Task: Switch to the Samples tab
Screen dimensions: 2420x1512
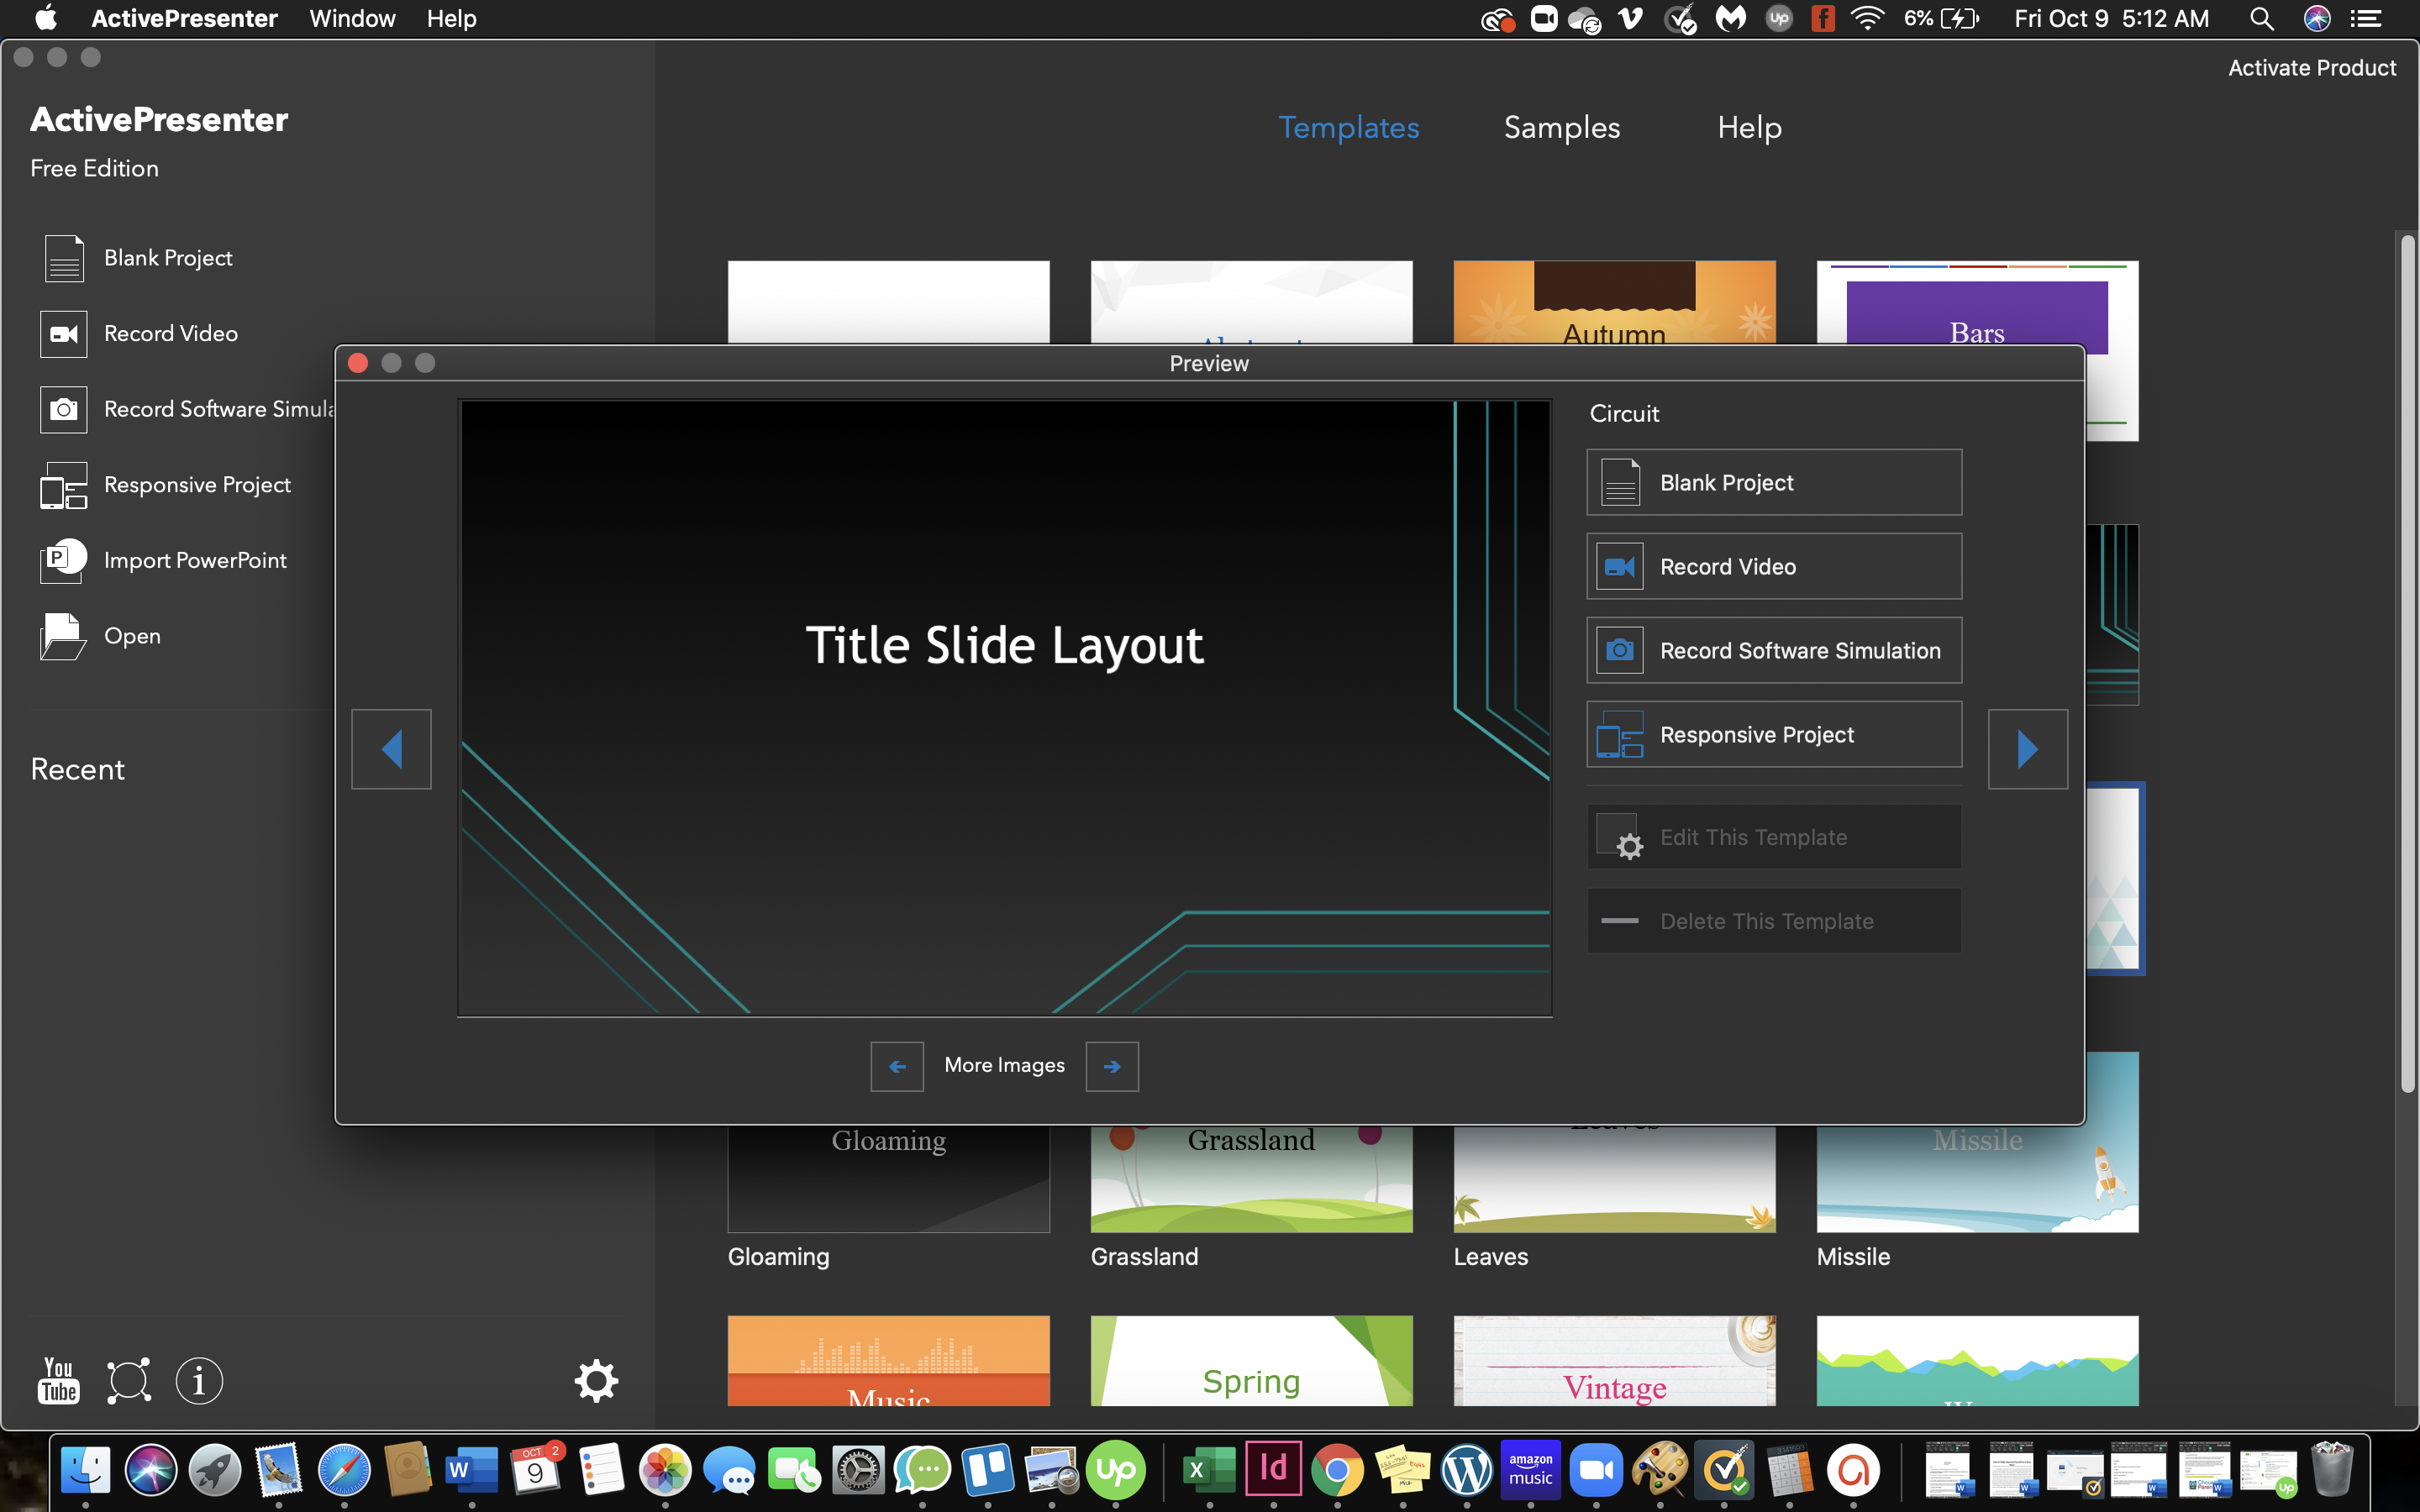Action: [x=1562, y=128]
